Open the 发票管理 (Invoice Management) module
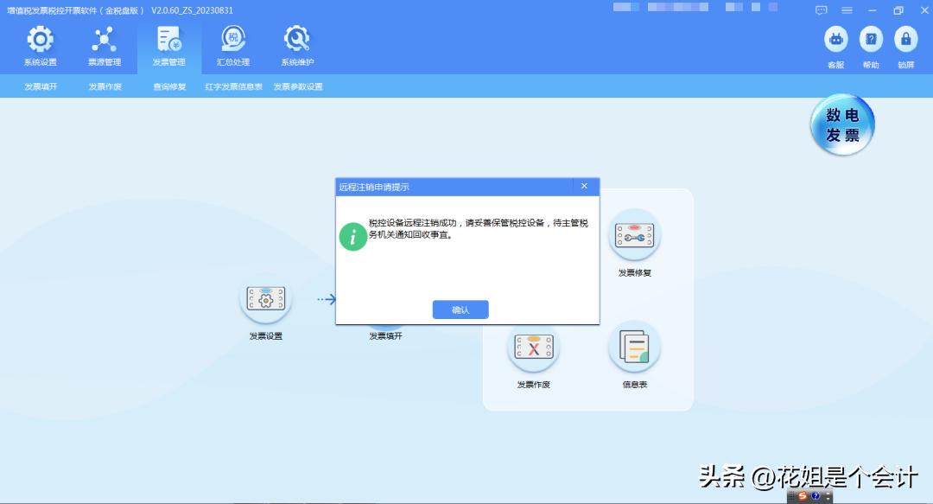The width and height of the screenshot is (933, 504). tap(169, 45)
